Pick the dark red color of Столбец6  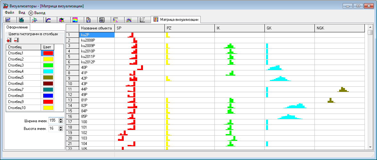click(48, 84)
